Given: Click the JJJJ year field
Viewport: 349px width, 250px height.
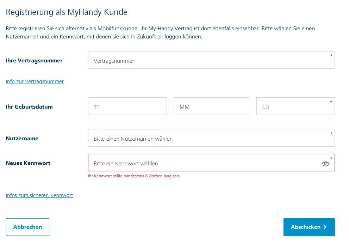Looking at the screenshot, I should coord(295,106).
